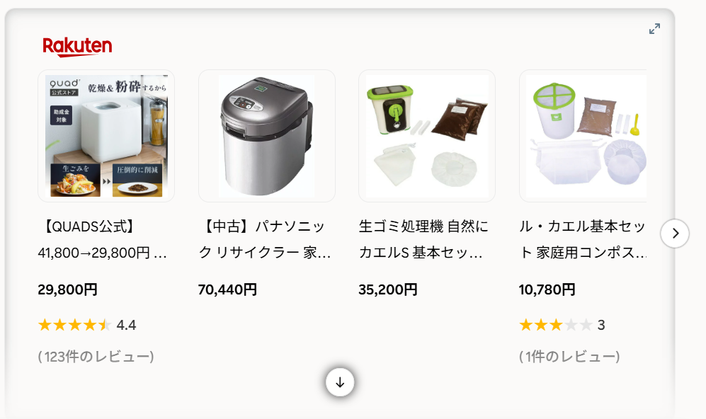The width and height of the screenshot is (706, 419).
Task: Open the ル・カエル compost set image
Action: click(x=583, y=136)
